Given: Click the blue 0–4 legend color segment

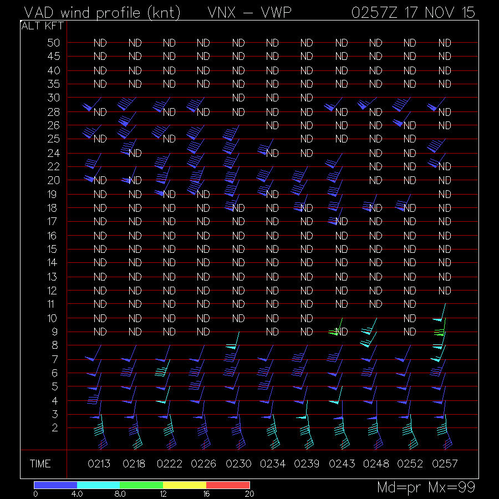Looking at the screenshot, I should (55, 485).
